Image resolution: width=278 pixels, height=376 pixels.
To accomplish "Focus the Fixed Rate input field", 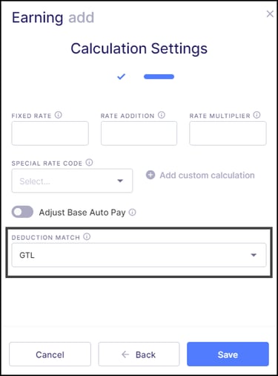I will pos(50,133).
